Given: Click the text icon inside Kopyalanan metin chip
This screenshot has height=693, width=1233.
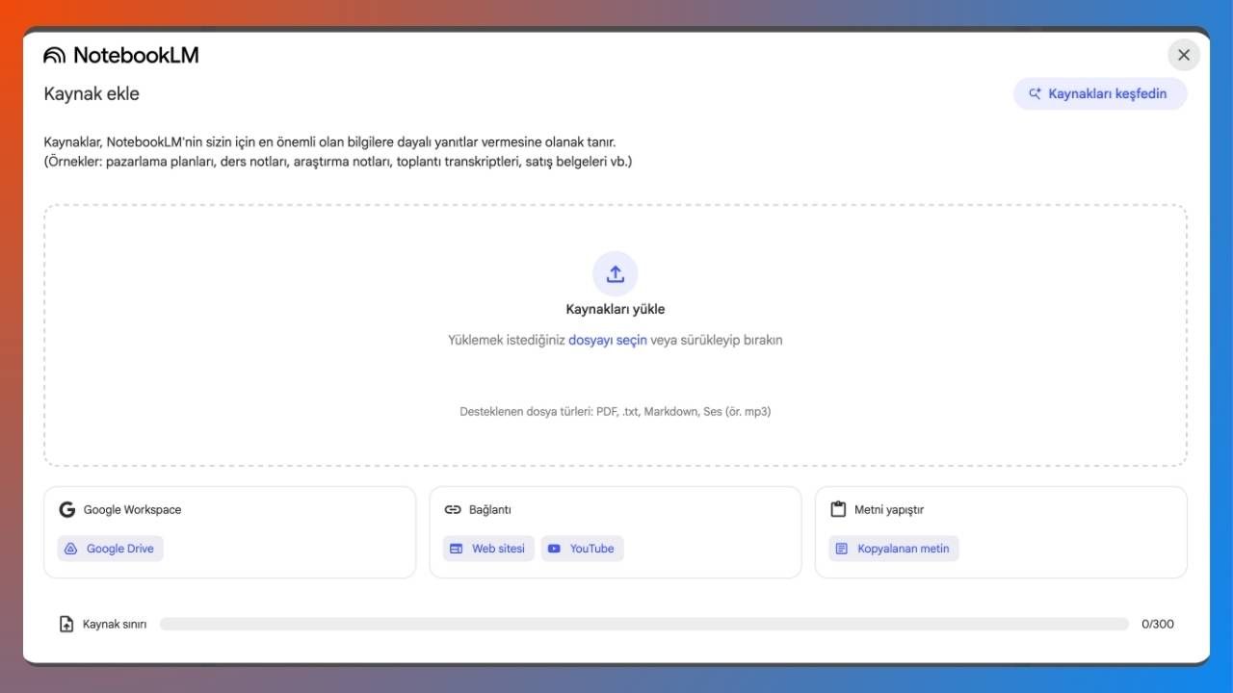Looking at the screenshot, I should pyautogui.click(x=841, y=549).
